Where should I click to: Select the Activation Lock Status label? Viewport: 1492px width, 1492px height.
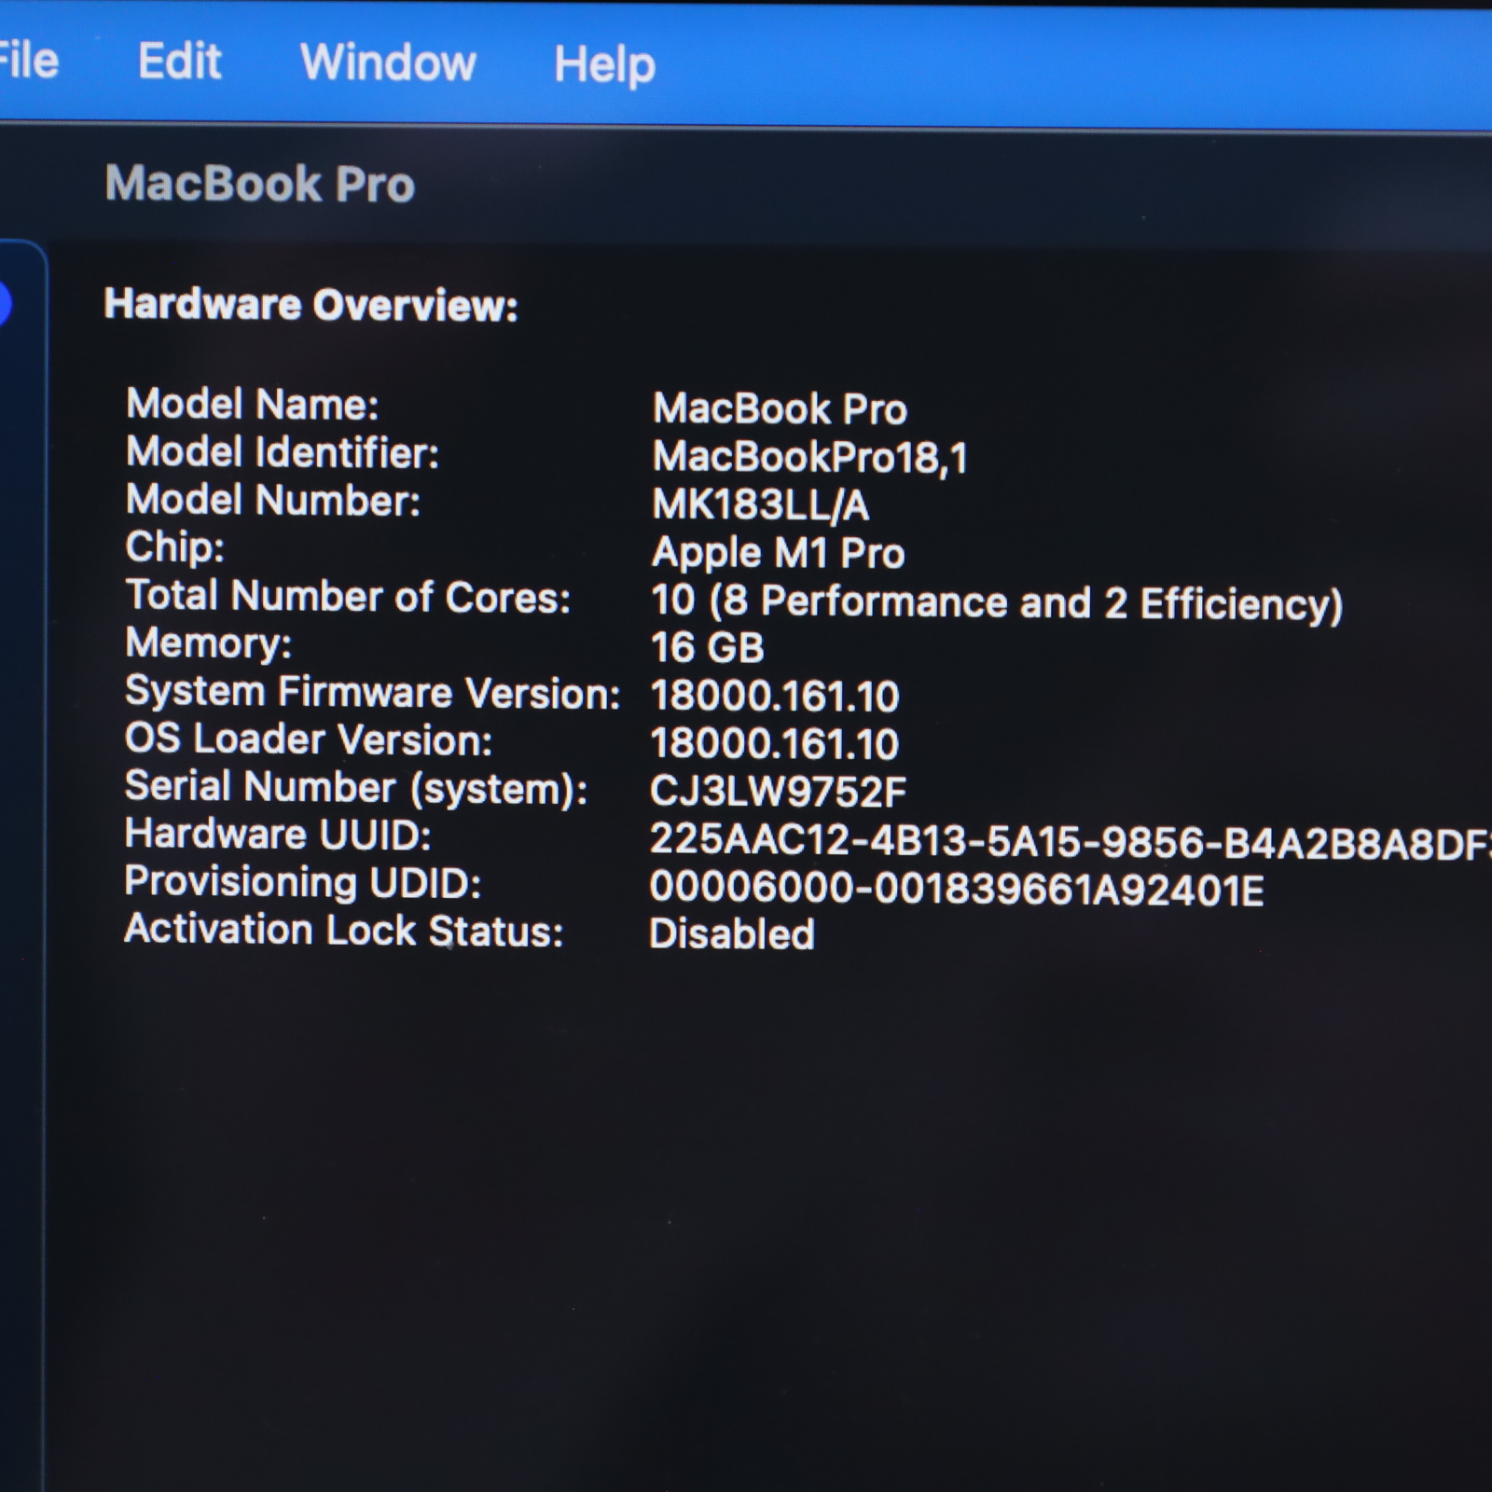344,931
